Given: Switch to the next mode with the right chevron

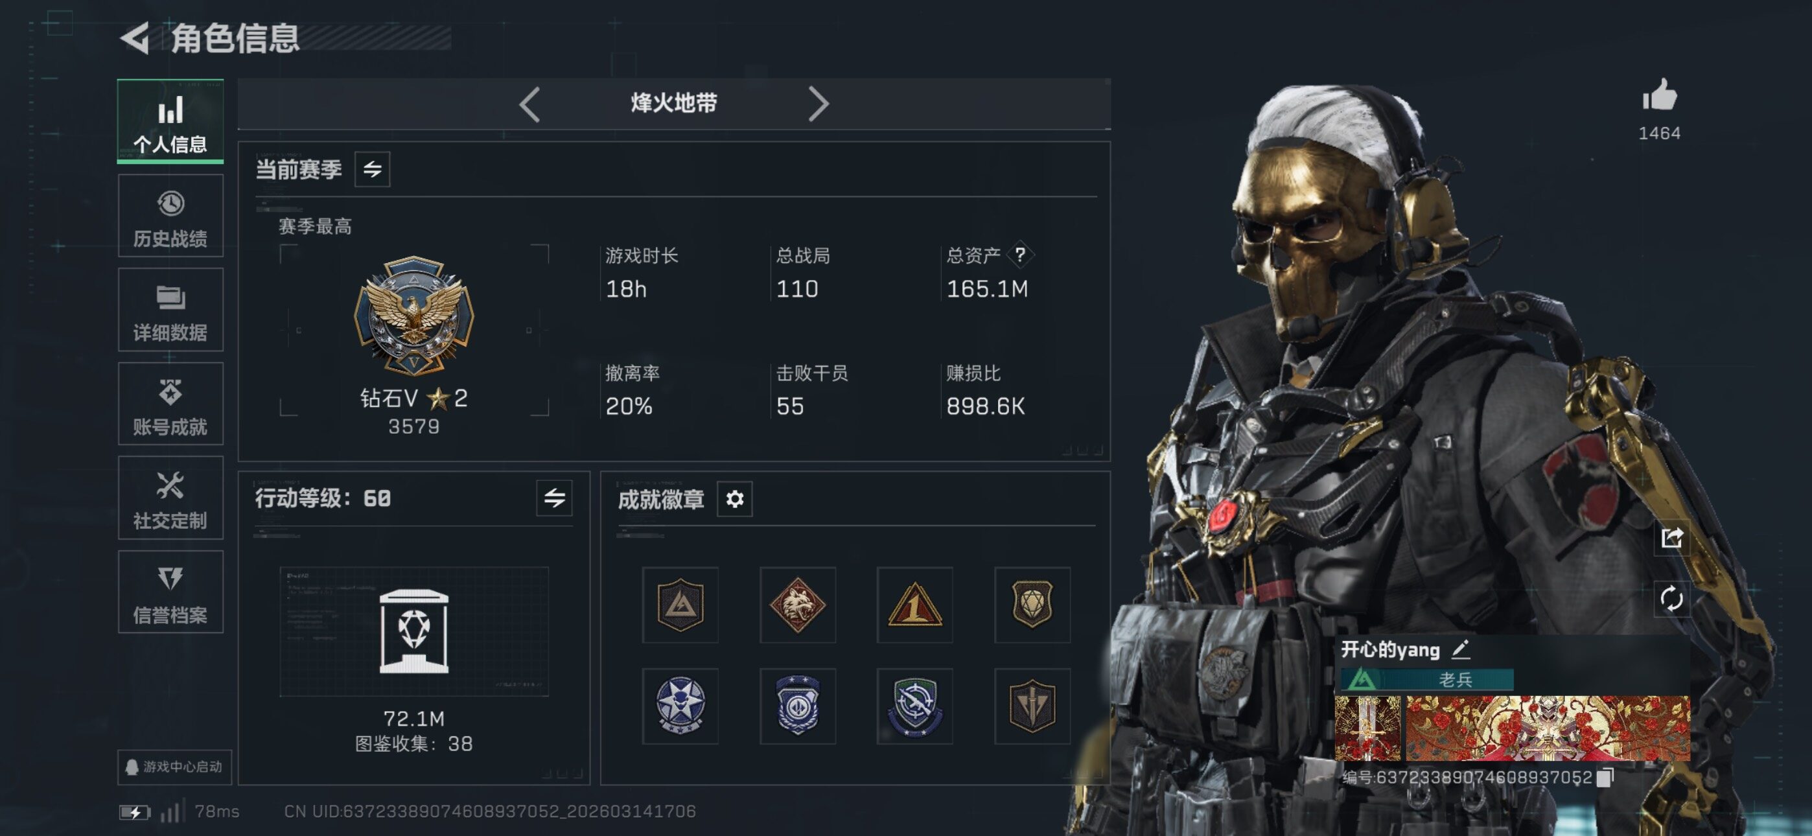Looking at the screenshot, I should tap(818, 104).
